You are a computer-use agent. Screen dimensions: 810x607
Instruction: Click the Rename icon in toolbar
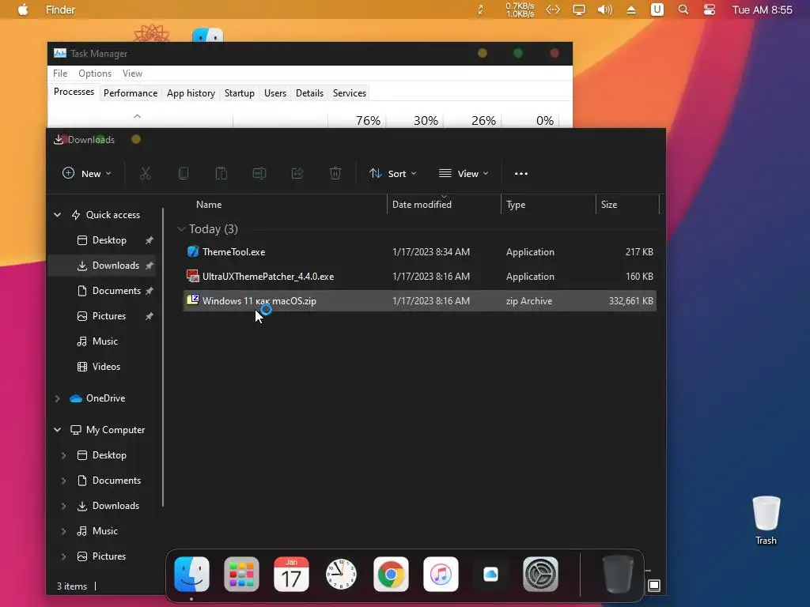tap(259, 173)
